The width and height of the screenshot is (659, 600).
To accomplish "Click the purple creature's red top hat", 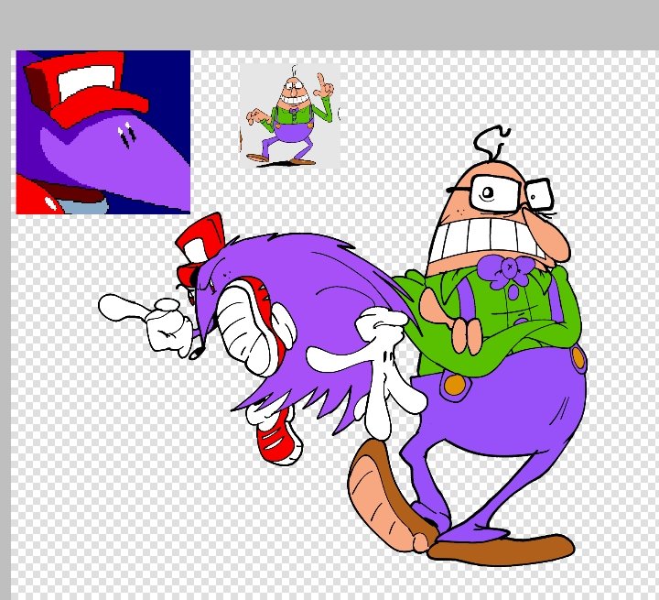I will pos(200,248).
